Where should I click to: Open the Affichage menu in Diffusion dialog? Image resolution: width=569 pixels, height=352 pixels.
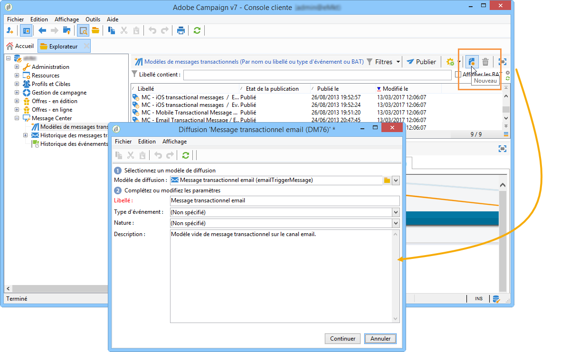coord(174,142)
